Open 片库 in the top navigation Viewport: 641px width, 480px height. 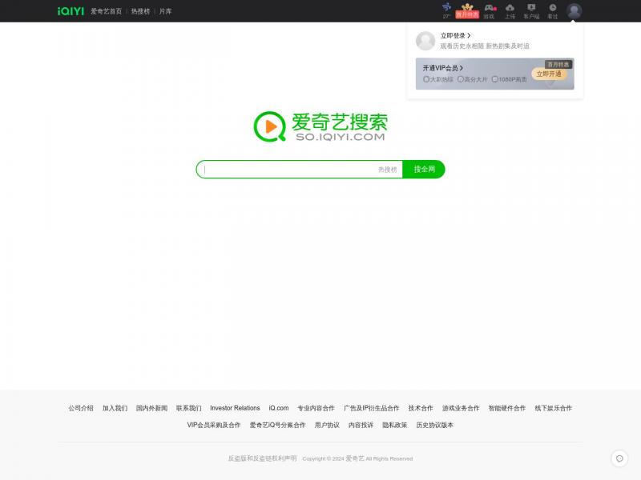[x=165, y=11]
